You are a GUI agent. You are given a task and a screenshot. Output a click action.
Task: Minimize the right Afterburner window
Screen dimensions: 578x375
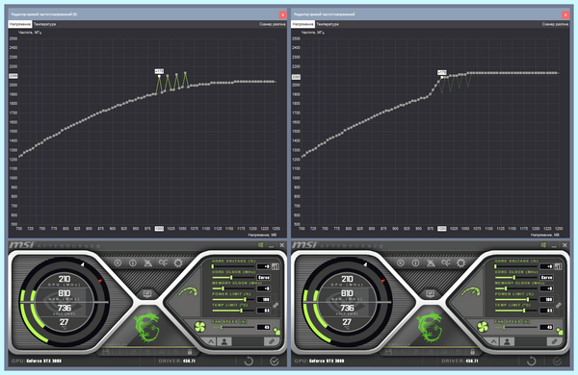[x=554, y=245]
